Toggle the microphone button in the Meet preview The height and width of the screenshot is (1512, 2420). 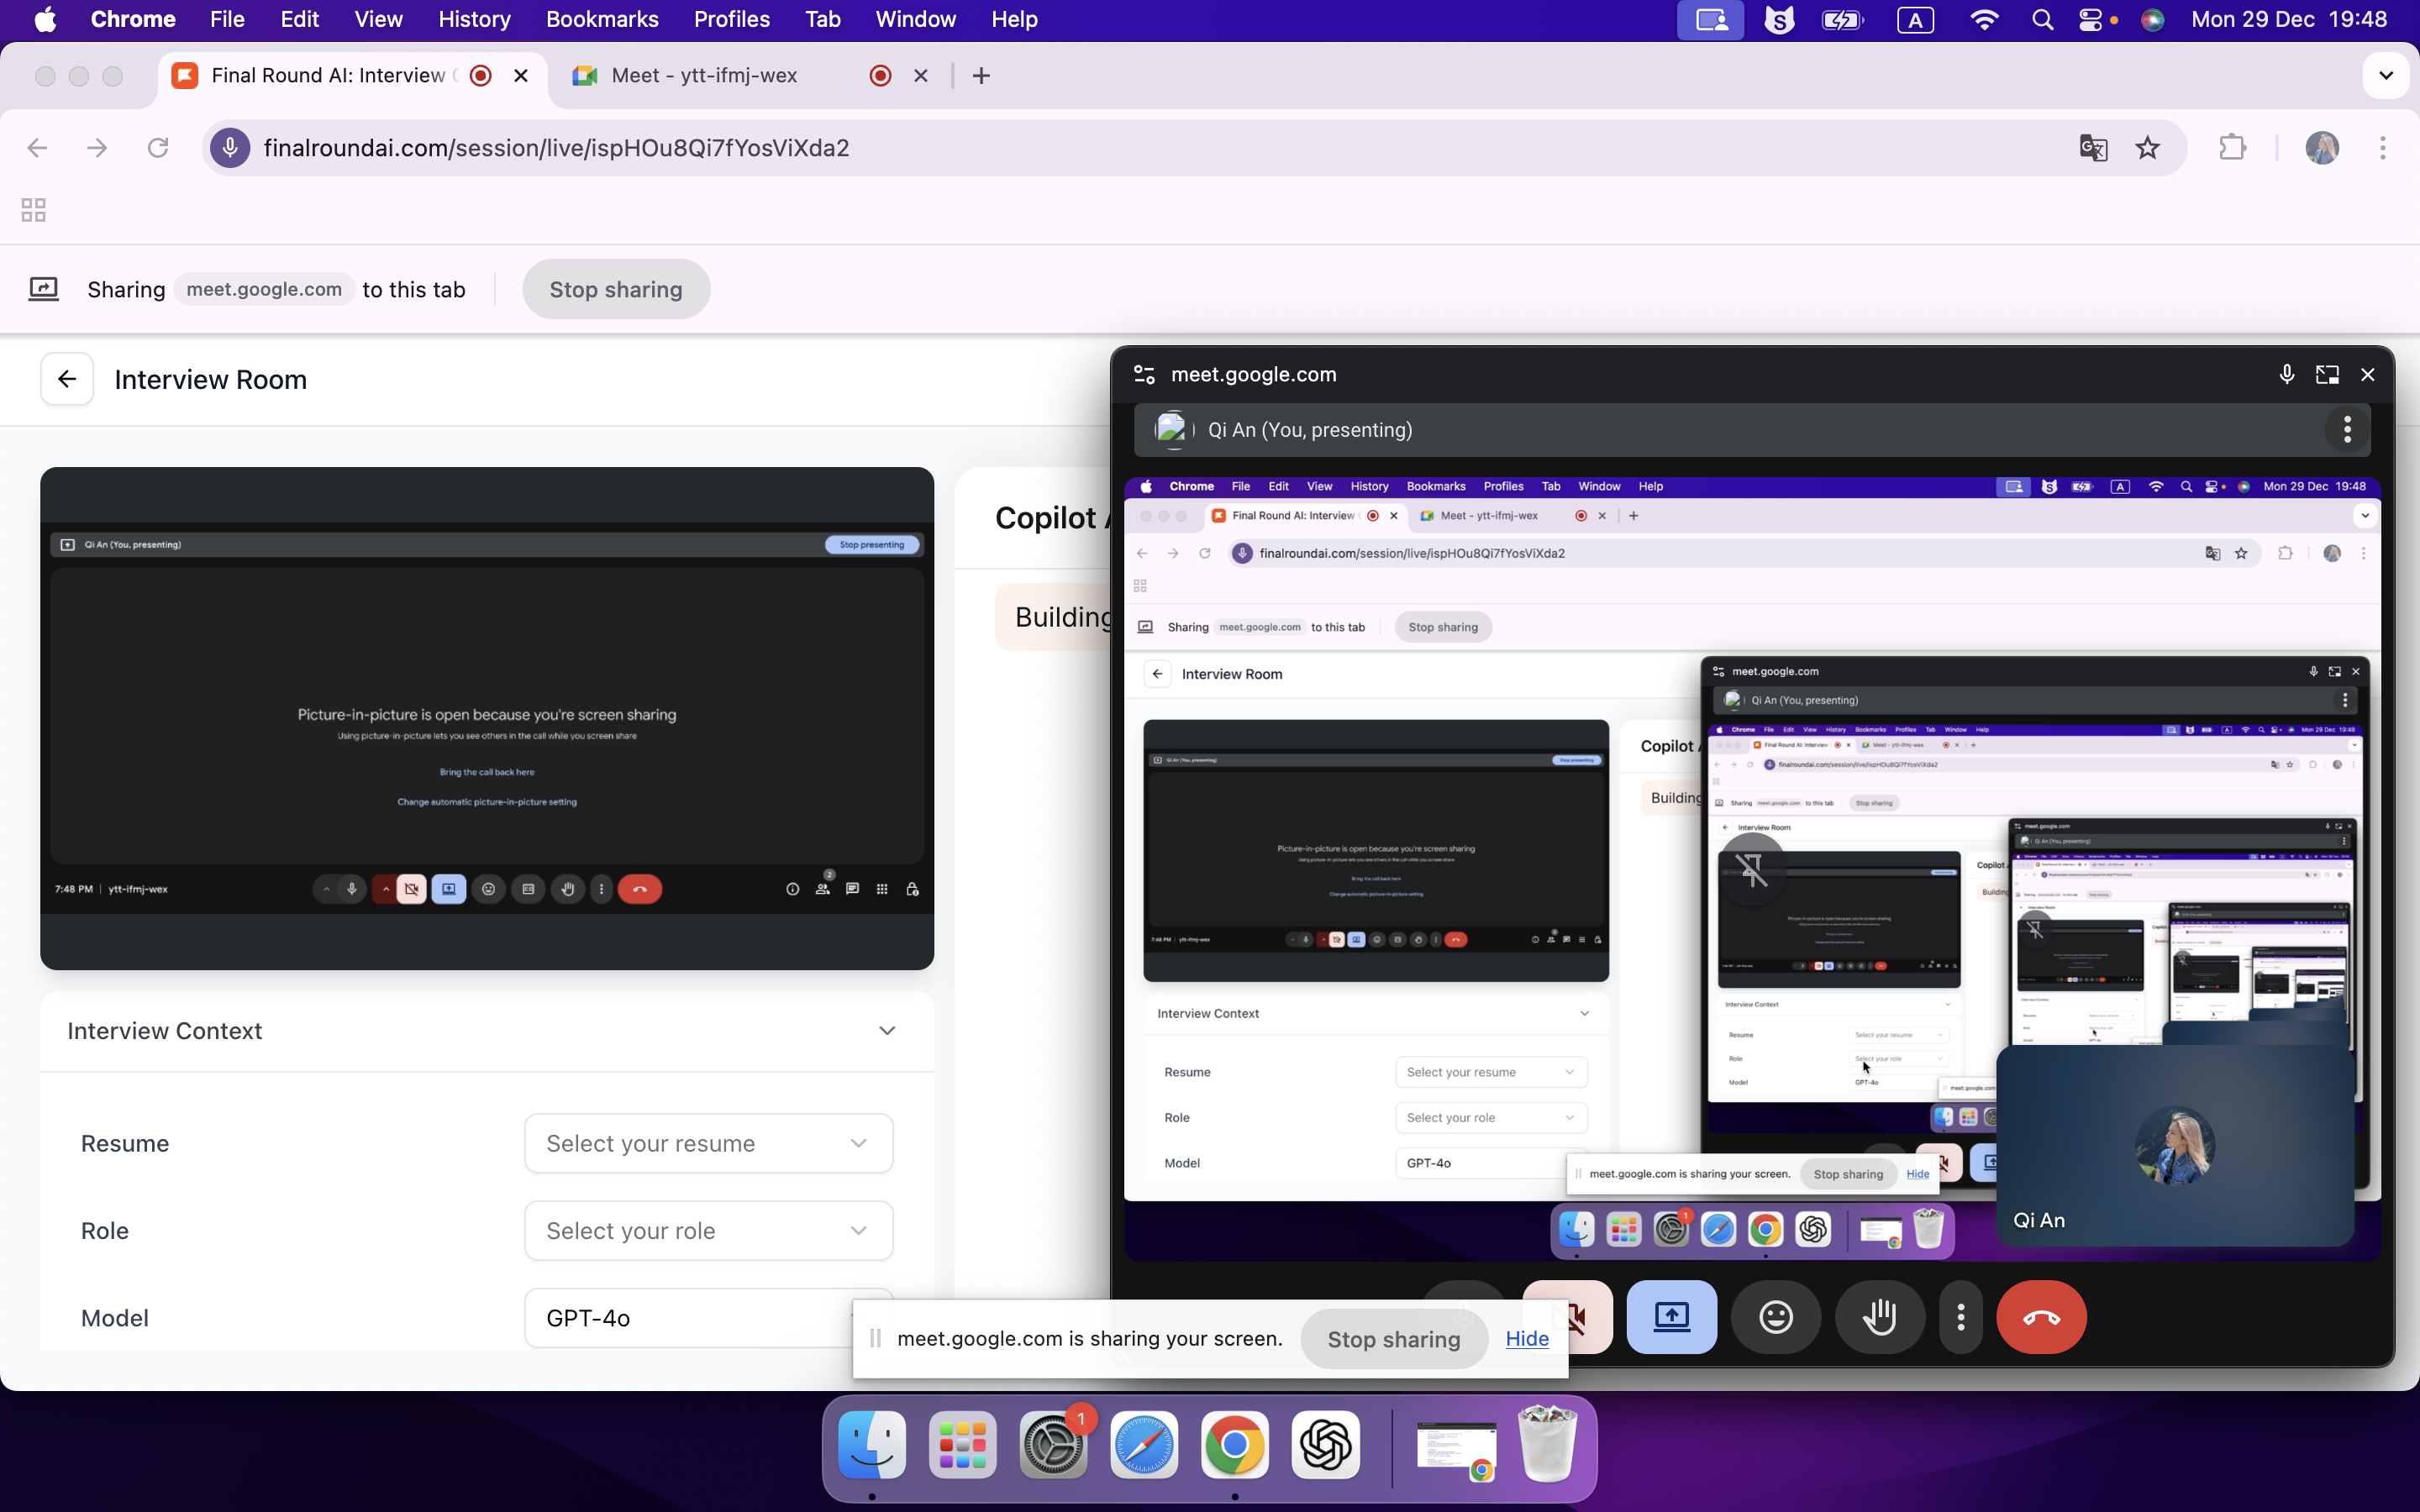pos(352,889)
